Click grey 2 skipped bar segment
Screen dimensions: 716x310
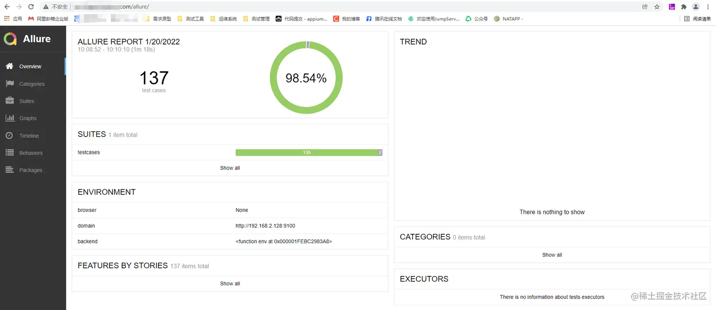tap(380, 152)
